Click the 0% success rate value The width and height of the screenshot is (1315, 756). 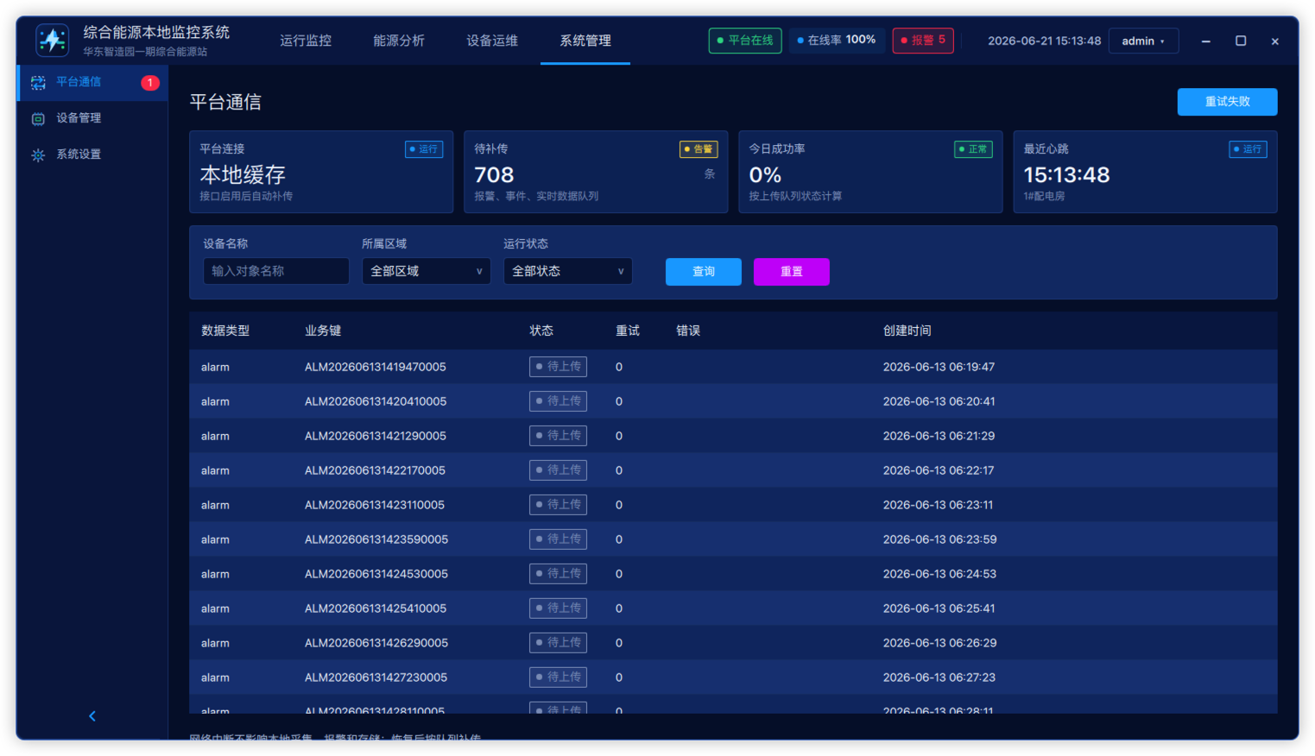coord(765,175)
